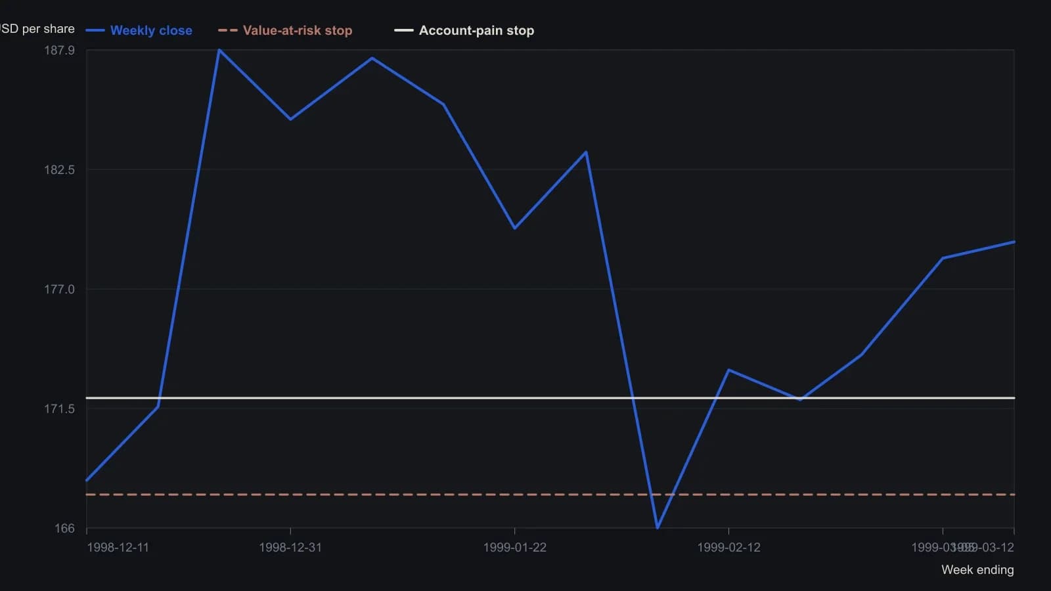Click the peak point of the Weekly close line
The width and height of the screenshot is (1051, 591).
[x=219, y=50]
